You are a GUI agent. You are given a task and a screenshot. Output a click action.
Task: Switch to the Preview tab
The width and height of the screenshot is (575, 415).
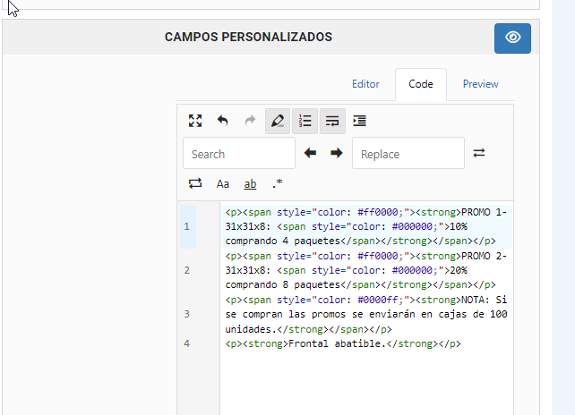tap(480, 84)
